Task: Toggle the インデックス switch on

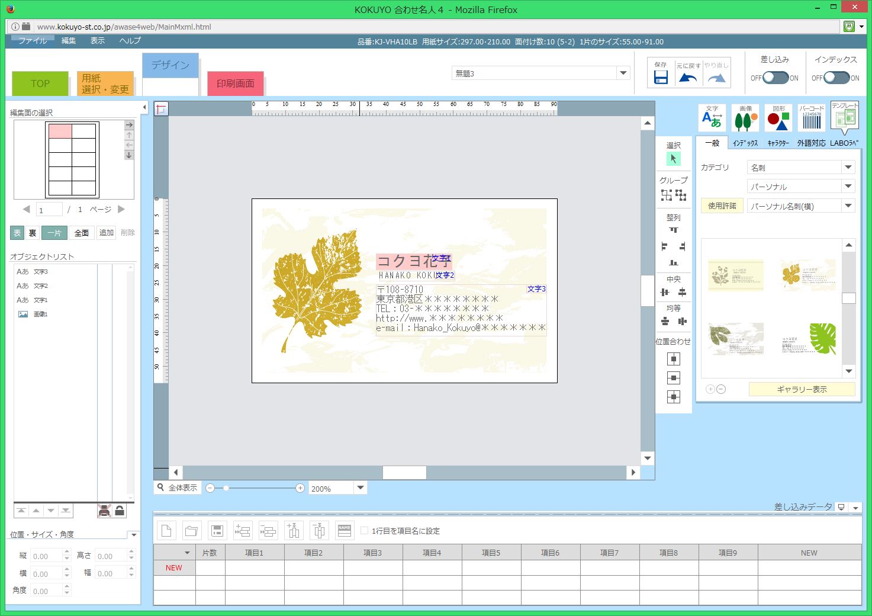Action: [x=836, y=78]
